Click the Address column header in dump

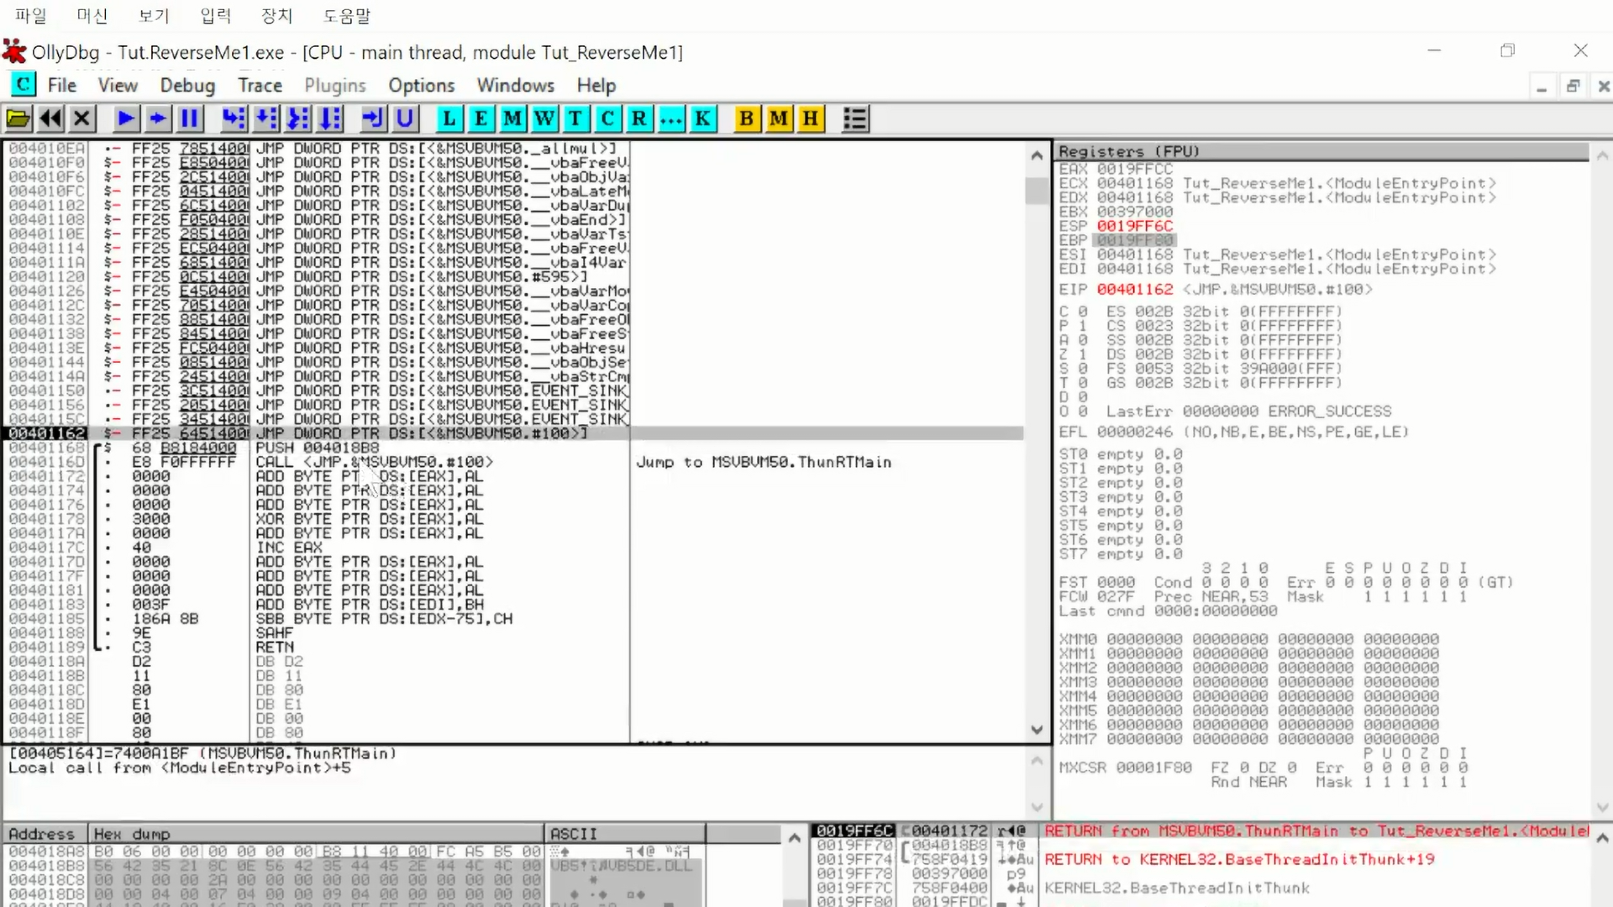coord(45,834)
